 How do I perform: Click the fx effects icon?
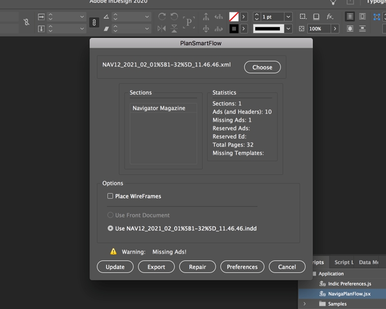coord(330,17)
